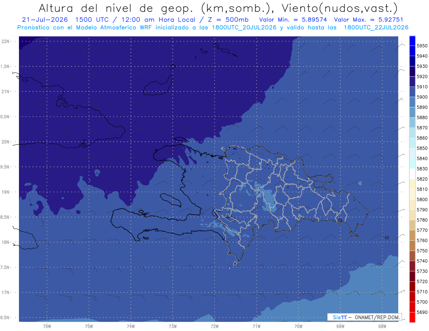
Task: Select the valid-until time "1800UTC_22JUL2026"
Action: tap(376, 27)
